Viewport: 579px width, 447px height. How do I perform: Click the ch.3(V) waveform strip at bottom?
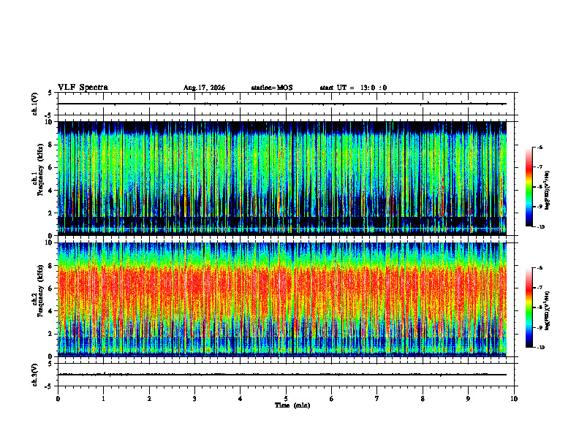click(281, 375)
